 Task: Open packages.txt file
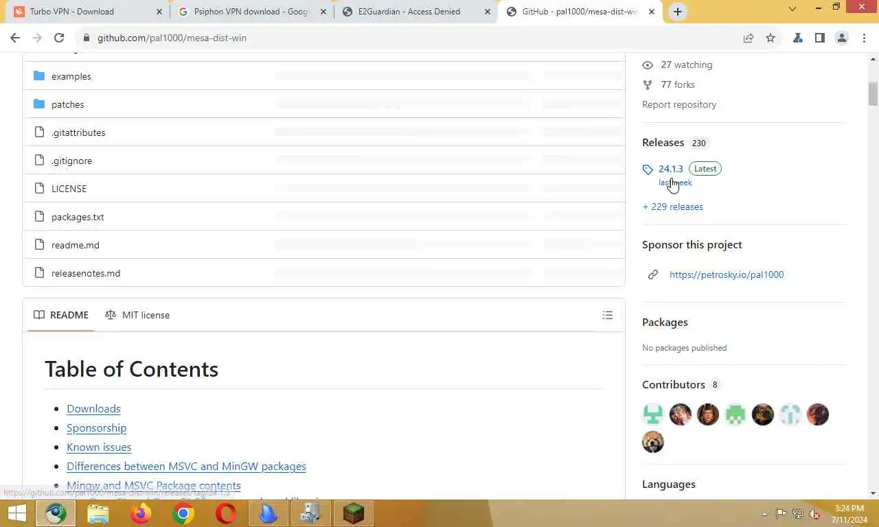point(78,217)
